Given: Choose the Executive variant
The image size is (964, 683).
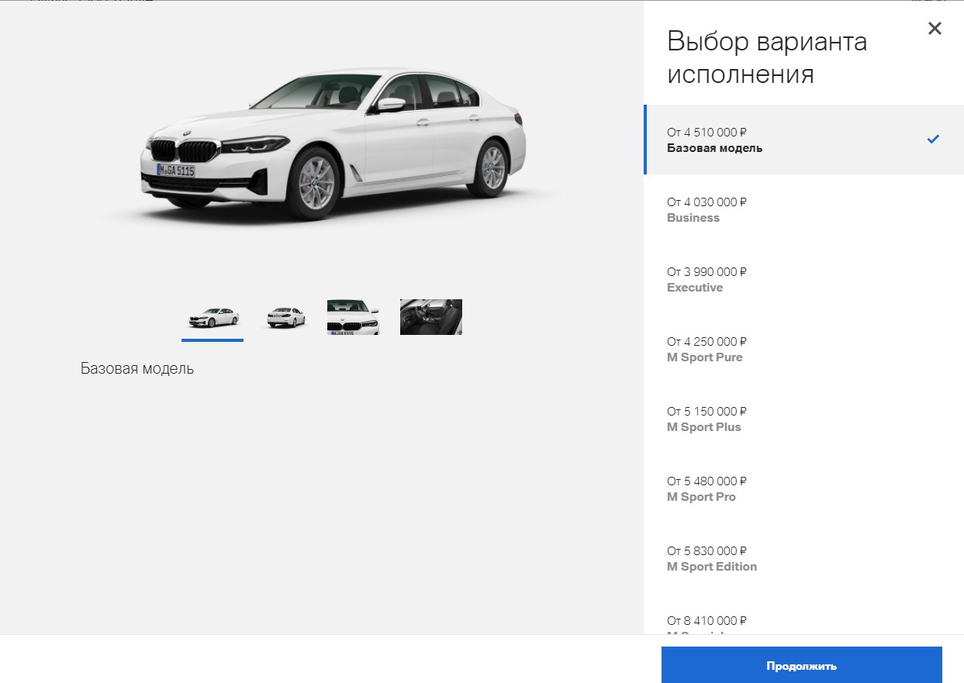Looking at the screenshot, I should pyautogui.click(x=803, y=279).
